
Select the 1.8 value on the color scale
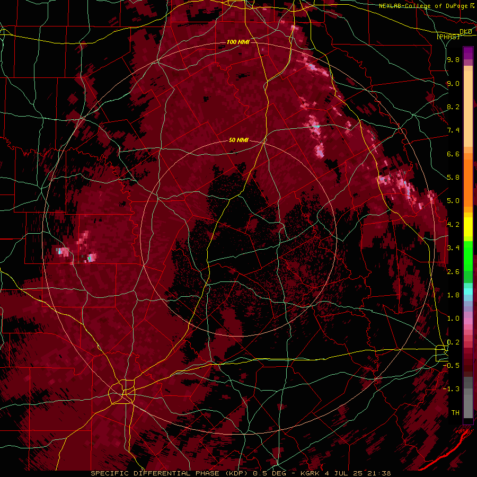(453, 295)
